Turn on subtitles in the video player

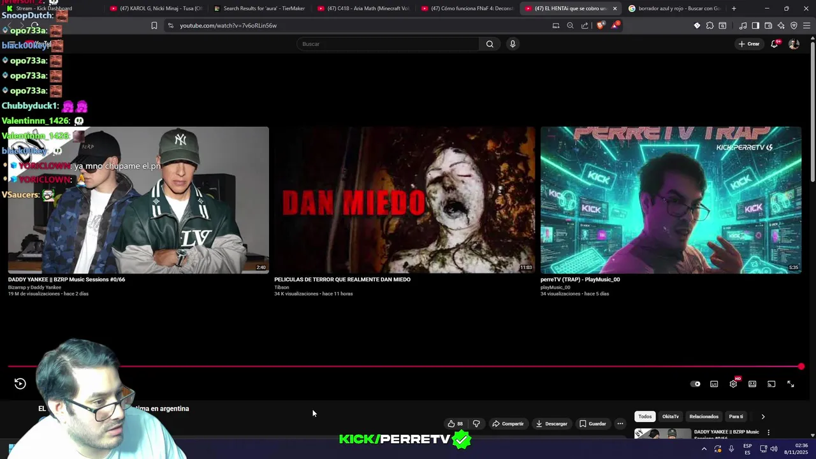pos(714,384)
